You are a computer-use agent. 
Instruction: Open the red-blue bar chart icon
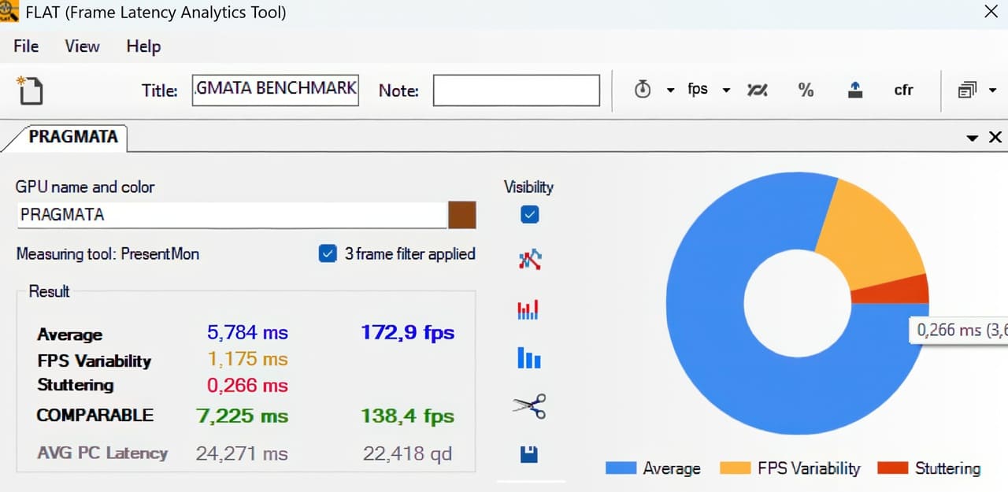(x=529, y=309)
